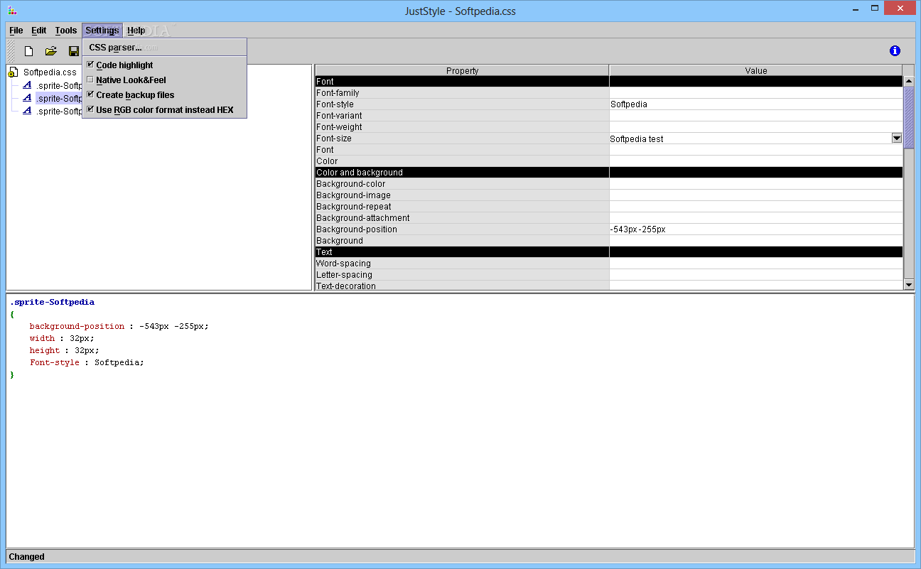Select the Softpedia.css root tree node

[50, 72]
